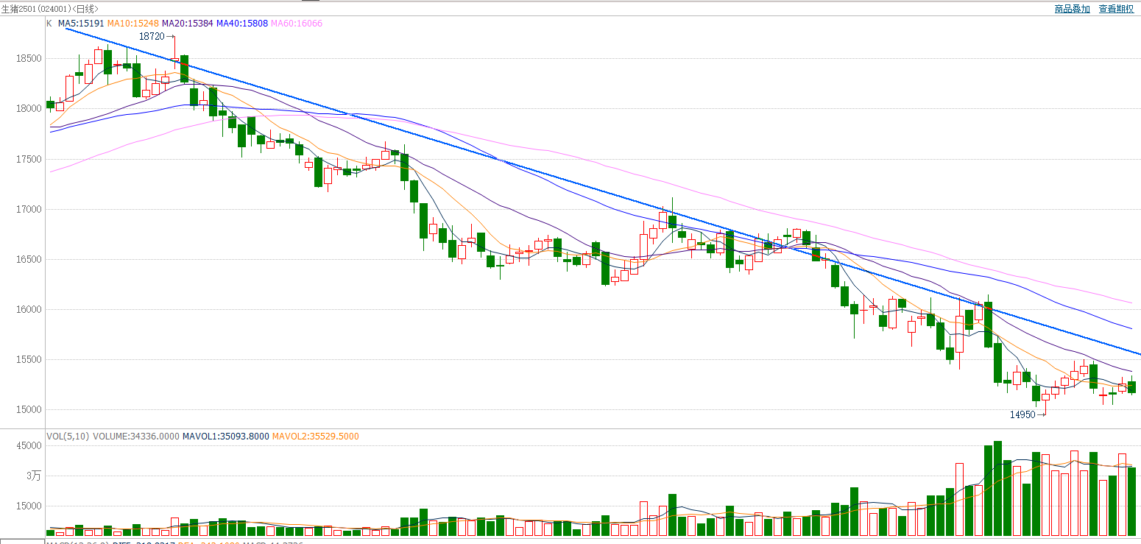Viewport: 1141px width, 544px height.
Task: Select the MAVOL1:35093.8000 label
Action: (x=226, y=437)
